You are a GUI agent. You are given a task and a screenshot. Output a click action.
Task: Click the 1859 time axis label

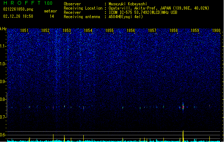pyautogui.click(x=195, y=31)
